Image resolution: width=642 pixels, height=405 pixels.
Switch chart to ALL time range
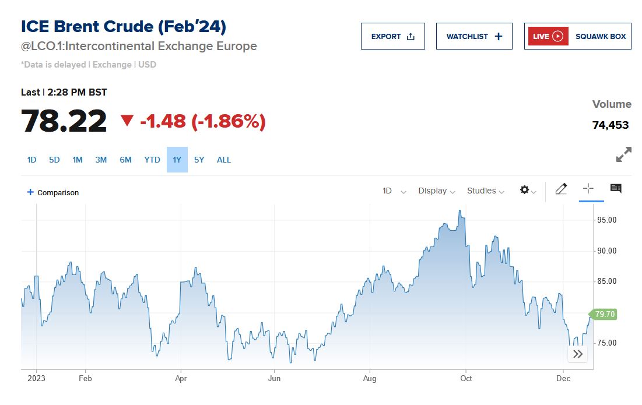point(224,160)
